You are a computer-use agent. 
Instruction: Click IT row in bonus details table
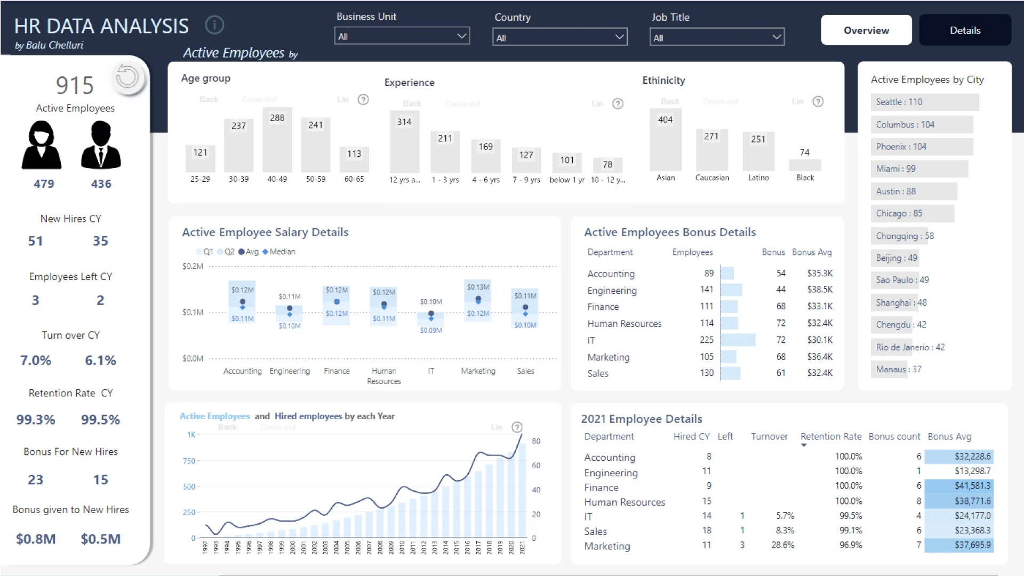[710, 340]
